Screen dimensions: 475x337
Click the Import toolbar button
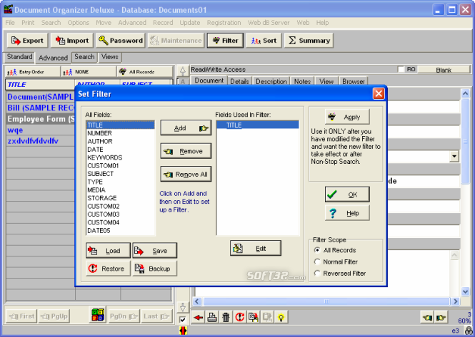72,41
